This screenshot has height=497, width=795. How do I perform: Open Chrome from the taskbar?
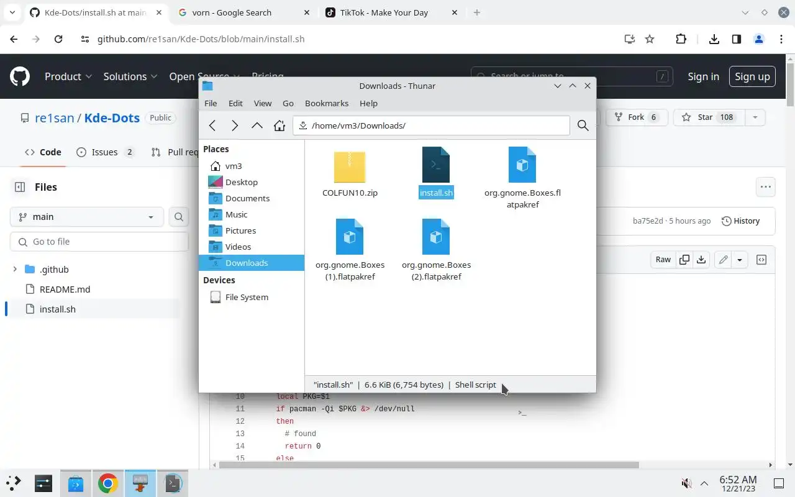(x=108, y=483)
